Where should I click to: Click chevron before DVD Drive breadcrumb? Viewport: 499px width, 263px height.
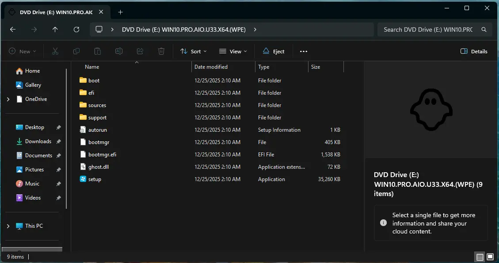112,30
